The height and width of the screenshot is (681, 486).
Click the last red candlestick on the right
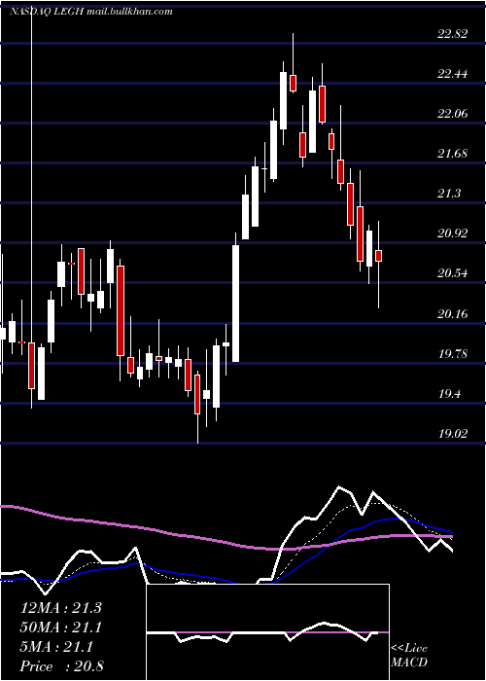(379, 256)
